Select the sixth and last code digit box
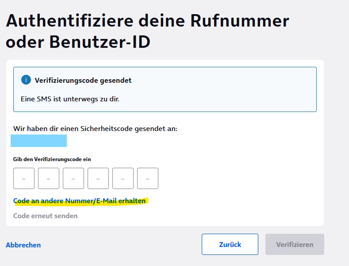 (148, 178)
